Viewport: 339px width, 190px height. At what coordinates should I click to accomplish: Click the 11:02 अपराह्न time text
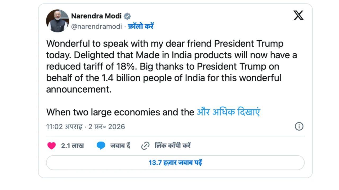[x=64, y=127]
